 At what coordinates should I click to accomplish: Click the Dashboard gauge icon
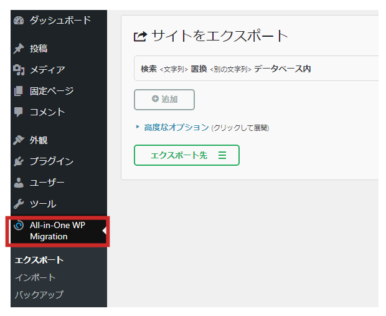[x=19, y=21]
